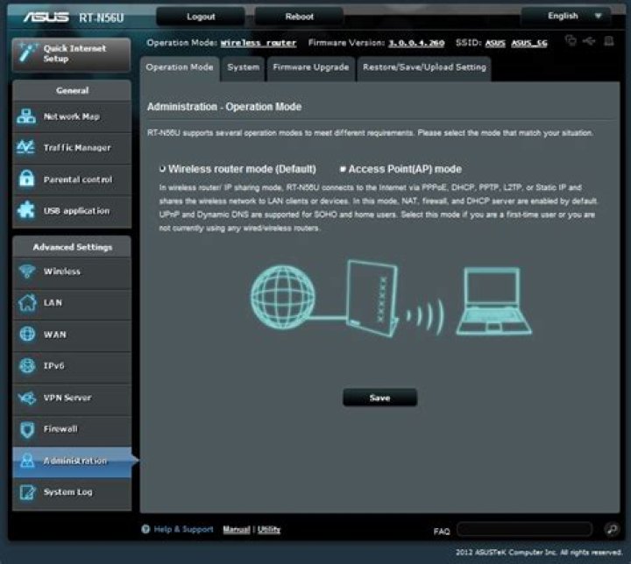Click the Traffic Manager graph icon

(25, 148)
